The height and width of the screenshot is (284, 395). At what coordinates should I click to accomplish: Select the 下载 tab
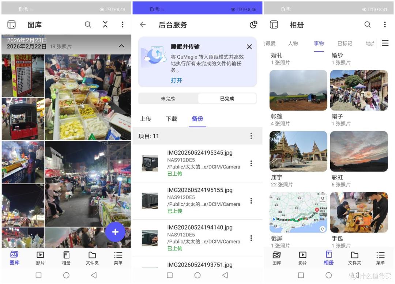pos(171,118)
